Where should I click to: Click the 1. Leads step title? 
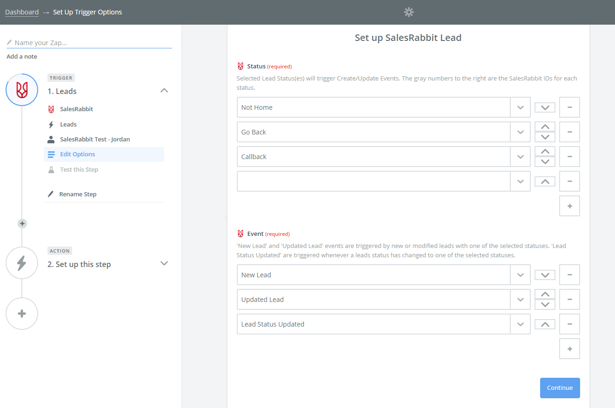pos(62,91)
